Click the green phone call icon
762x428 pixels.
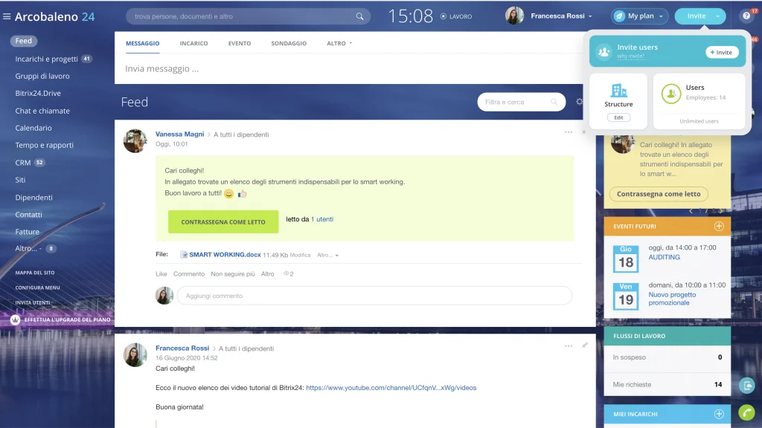point(747,412)
